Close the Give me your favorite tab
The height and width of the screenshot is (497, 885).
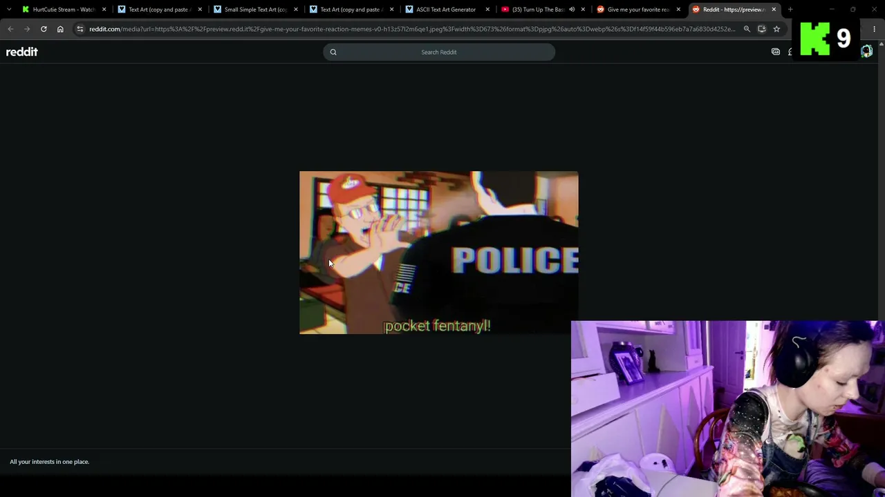pos(678,10)
